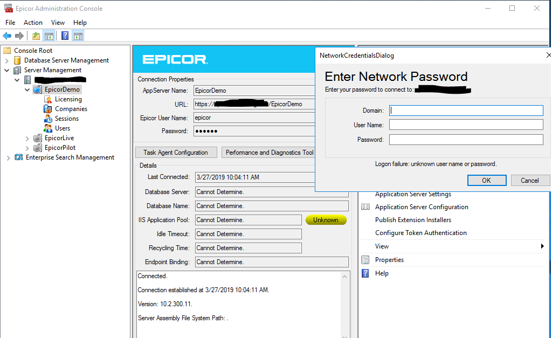Screen dimensions: 552x338
Task: Click the Recycling Time value field
Action: coord(248,248)
